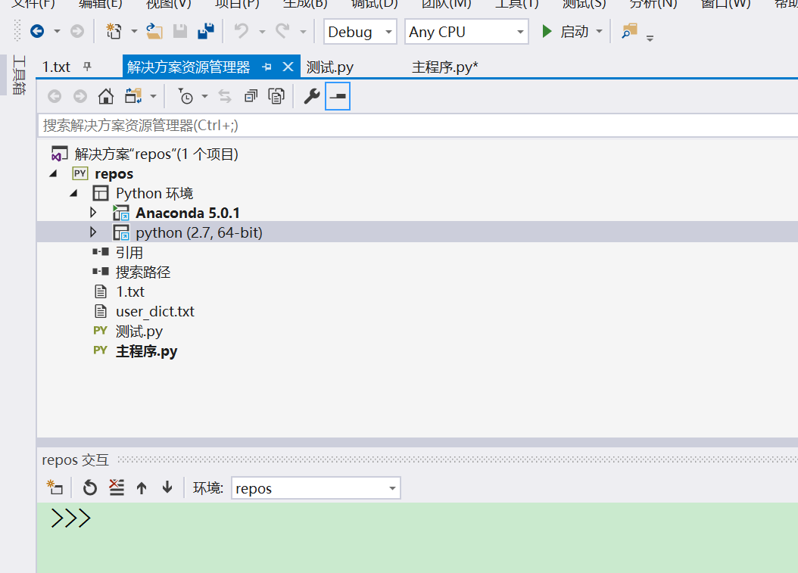Select the 引用 references node
The image size is (798, 573).
click(x=129, y=252)
